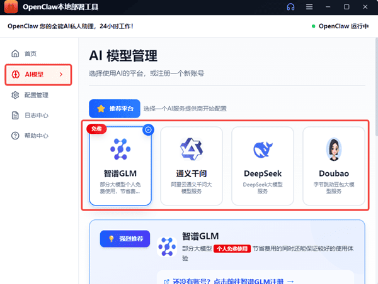Click the arrow after 智谱GLM注册 link
The image size is (378, 284).
tap(290, 281)
